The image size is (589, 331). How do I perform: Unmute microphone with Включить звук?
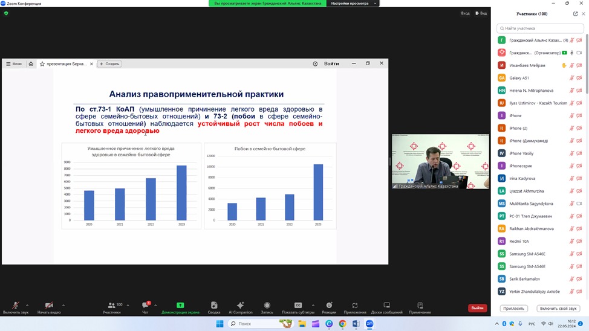(x=16, y=306)
